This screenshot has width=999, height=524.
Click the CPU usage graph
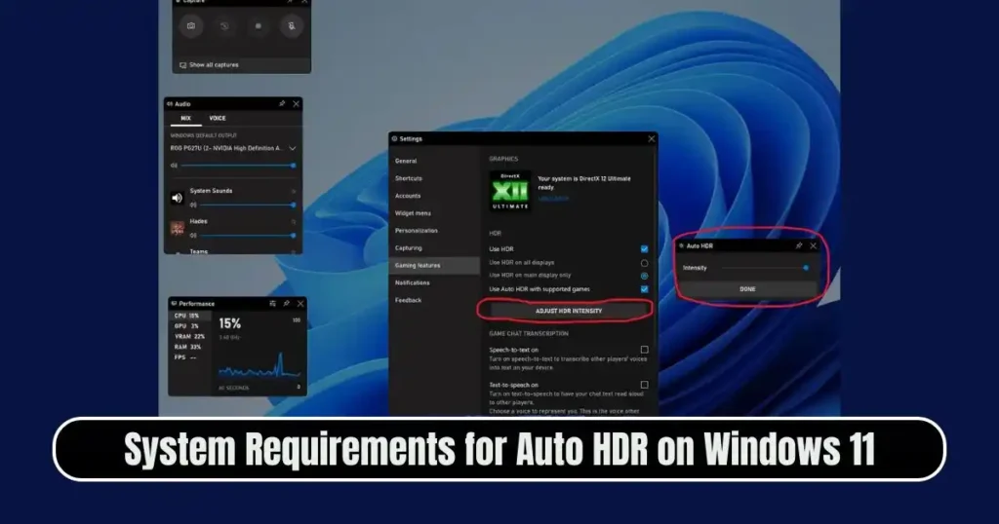pyautogui.click(x=260, y=365)
